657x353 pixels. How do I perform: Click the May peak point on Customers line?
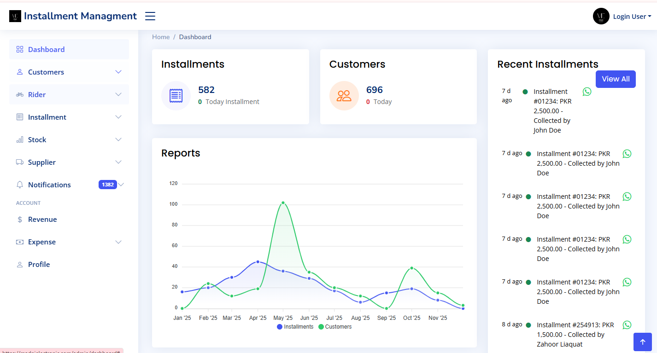(283, 202)
